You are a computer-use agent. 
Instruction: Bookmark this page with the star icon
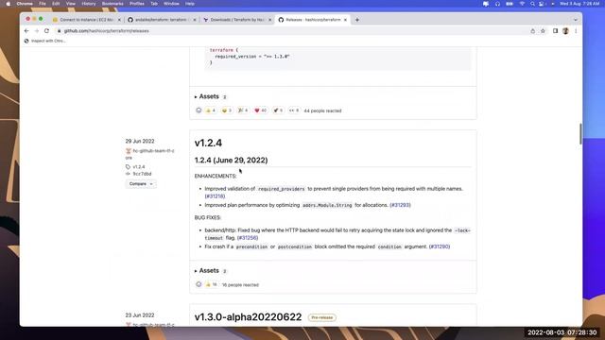(x=543, y=31)
